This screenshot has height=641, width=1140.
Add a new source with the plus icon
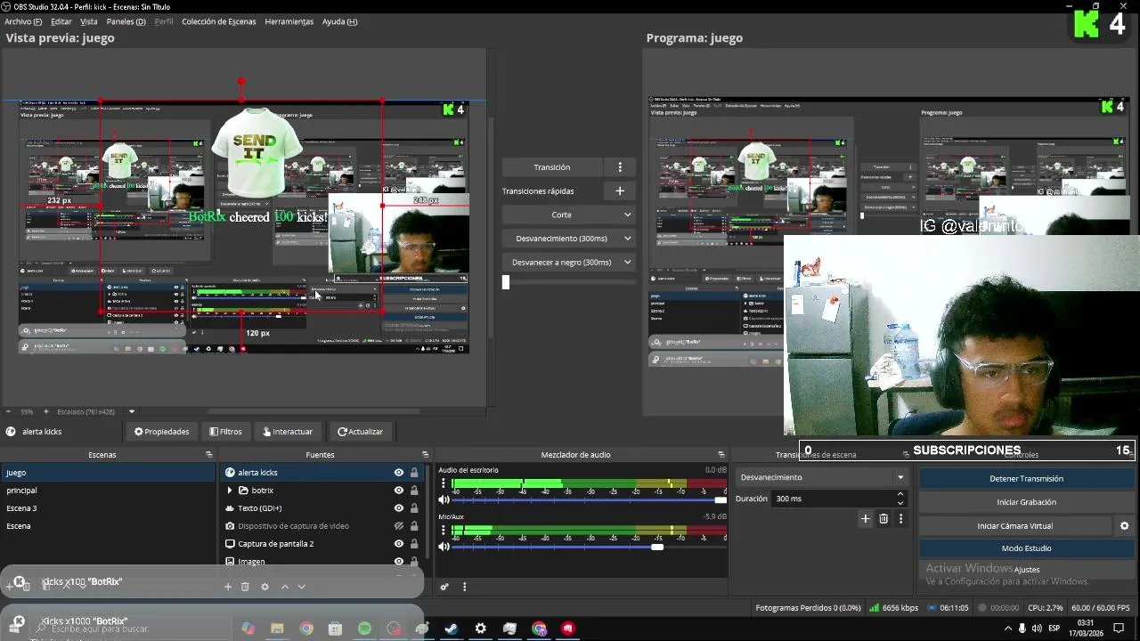click(x=228, y=587)
